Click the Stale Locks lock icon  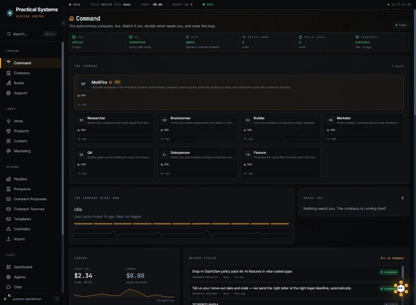click(x=300, y=37)
